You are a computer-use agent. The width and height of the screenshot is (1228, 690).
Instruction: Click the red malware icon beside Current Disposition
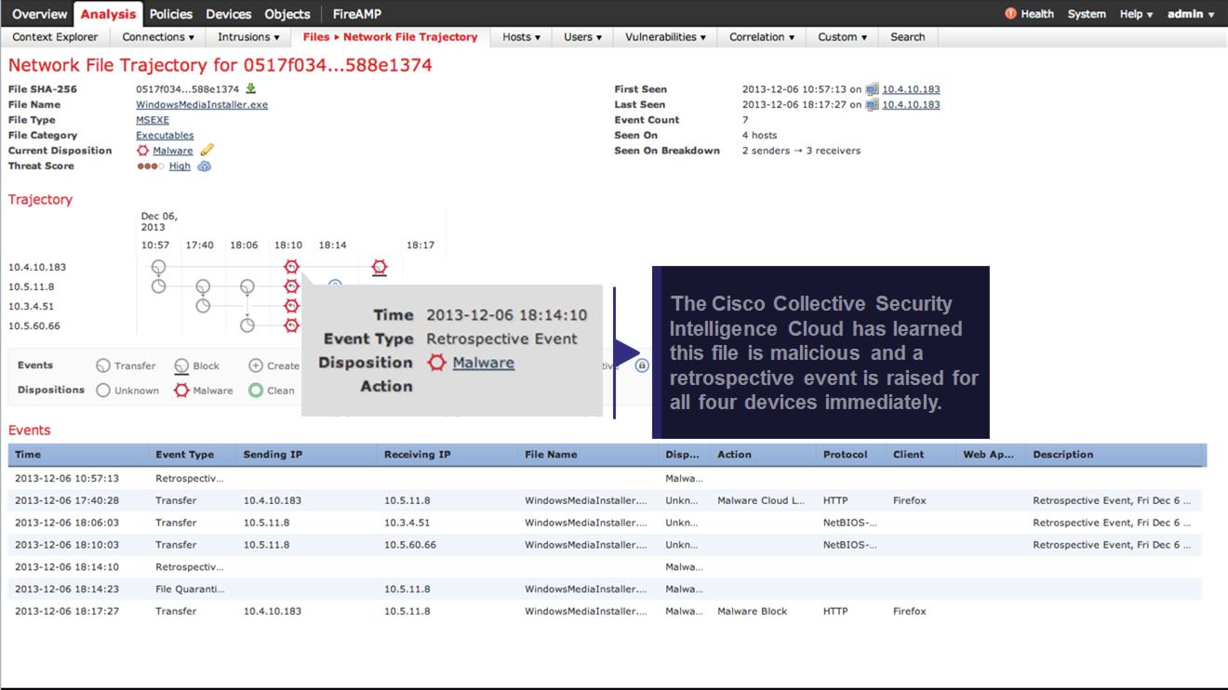point(142,151)
